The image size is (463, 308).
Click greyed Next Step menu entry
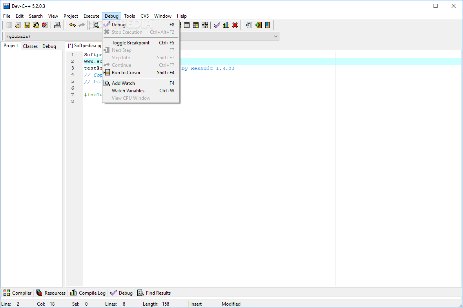[141, 50]
